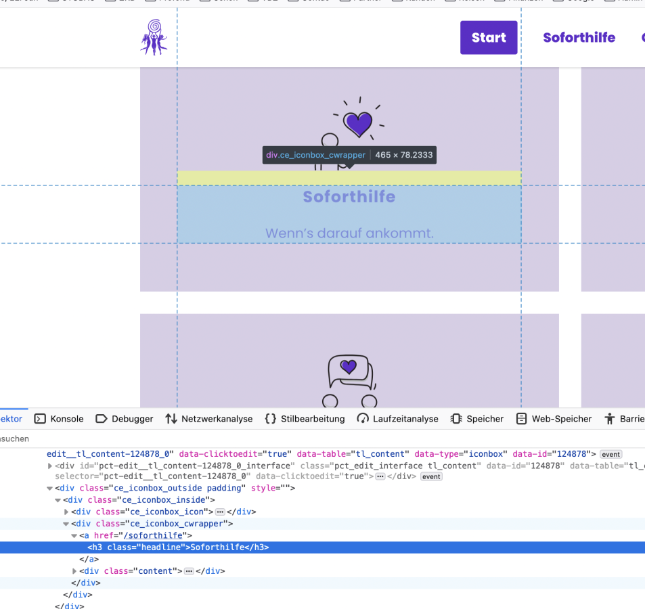Click the heart illustration above Soforthilfe headline
645x609 pixels.
[x=357, y=123]
